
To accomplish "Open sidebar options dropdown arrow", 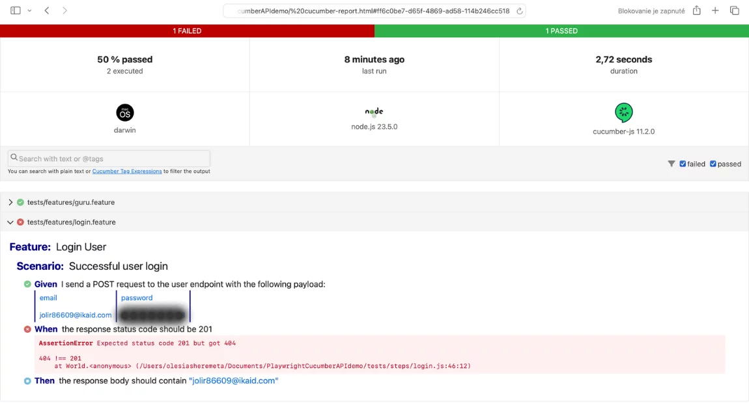I will coord(29,11).
